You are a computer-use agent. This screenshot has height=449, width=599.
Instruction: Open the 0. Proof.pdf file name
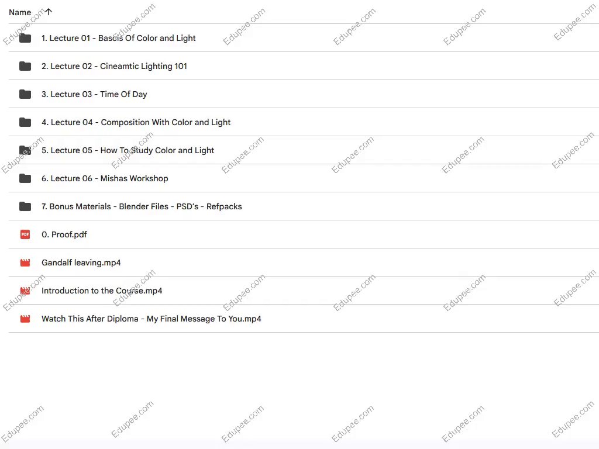pos(64,234)
